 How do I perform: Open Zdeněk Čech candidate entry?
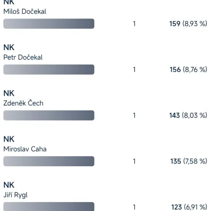click(x=23, y=103)
